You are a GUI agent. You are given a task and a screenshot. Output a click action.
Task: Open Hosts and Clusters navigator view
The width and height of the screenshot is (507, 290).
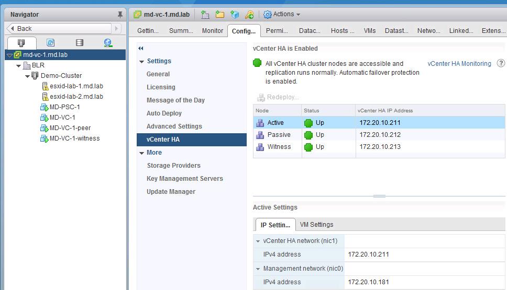coord(21,42)
